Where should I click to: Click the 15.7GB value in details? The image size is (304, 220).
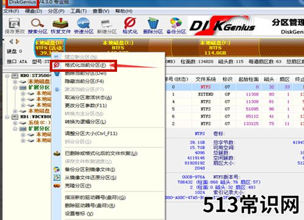pyautogui.click(x=197, y=148)
